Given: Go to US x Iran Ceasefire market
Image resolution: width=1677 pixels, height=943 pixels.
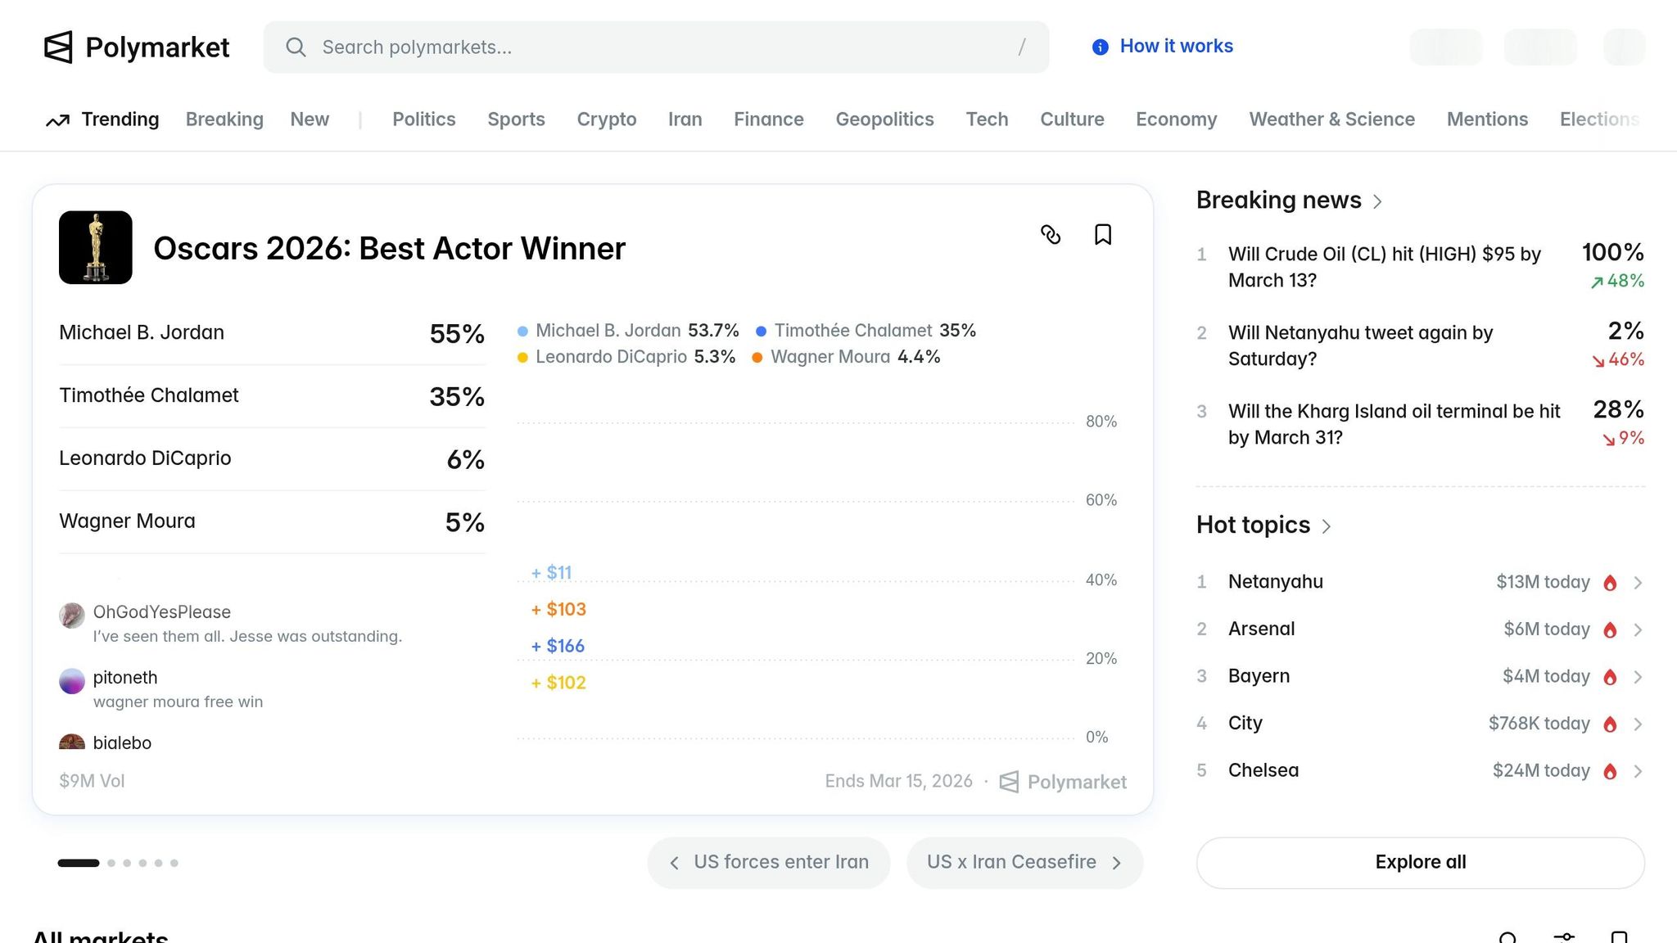Looking at the screenshot, I should coord(1024,862).
